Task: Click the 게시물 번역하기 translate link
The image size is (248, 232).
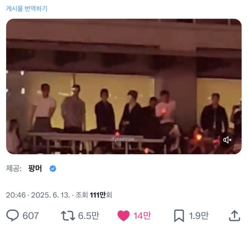Action: click(27, 8)
